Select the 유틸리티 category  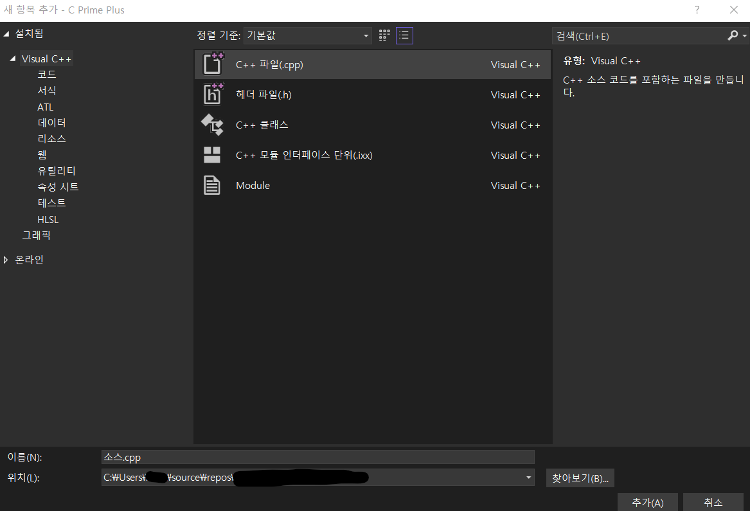[57, 171]
